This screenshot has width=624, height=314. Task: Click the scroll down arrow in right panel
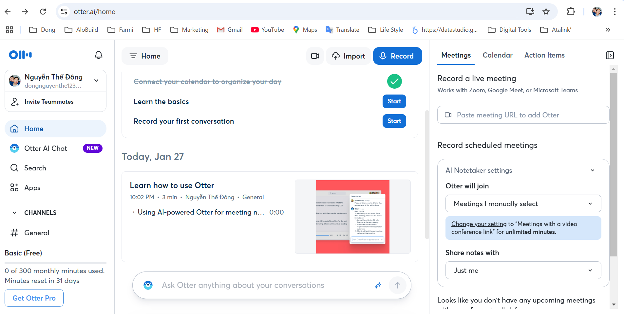pos(614,305)
